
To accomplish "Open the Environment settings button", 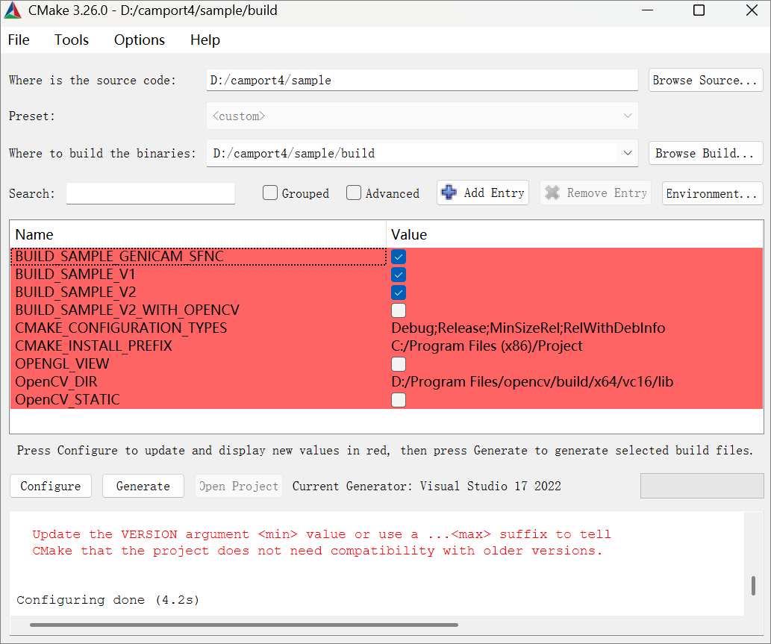I will (712, 193).
